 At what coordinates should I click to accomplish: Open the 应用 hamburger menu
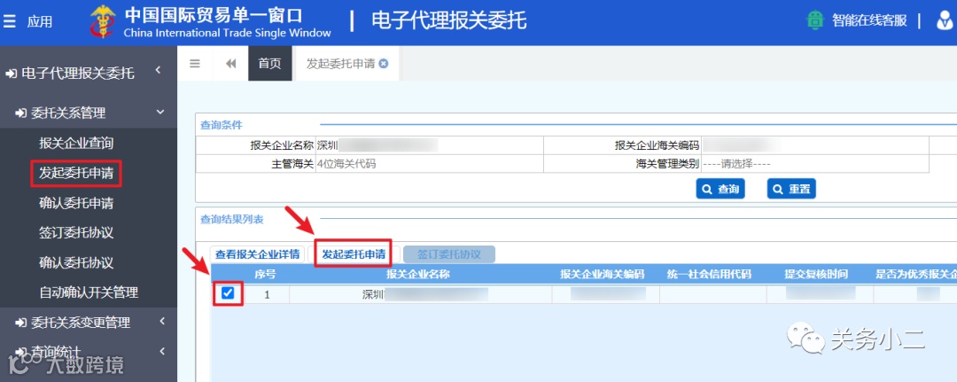click(9, 21)
